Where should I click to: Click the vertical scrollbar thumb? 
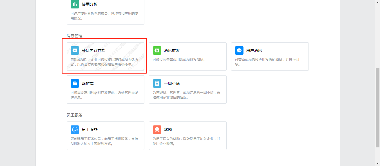pyautogui.click(x=377, y=107)
